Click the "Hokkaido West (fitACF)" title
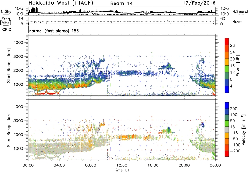Image resolution: width=249 pixels, height=172 pixels. (x=61, y=3)
